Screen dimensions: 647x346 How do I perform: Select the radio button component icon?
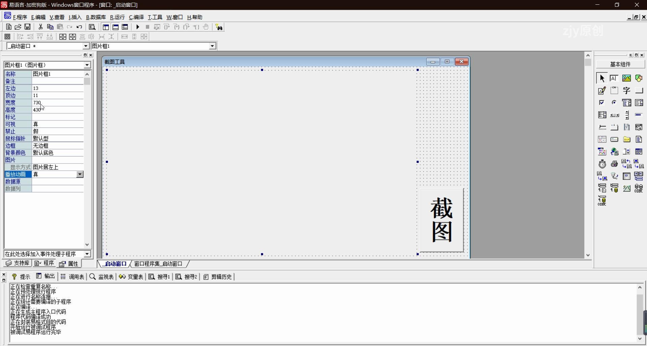point(614,103)
